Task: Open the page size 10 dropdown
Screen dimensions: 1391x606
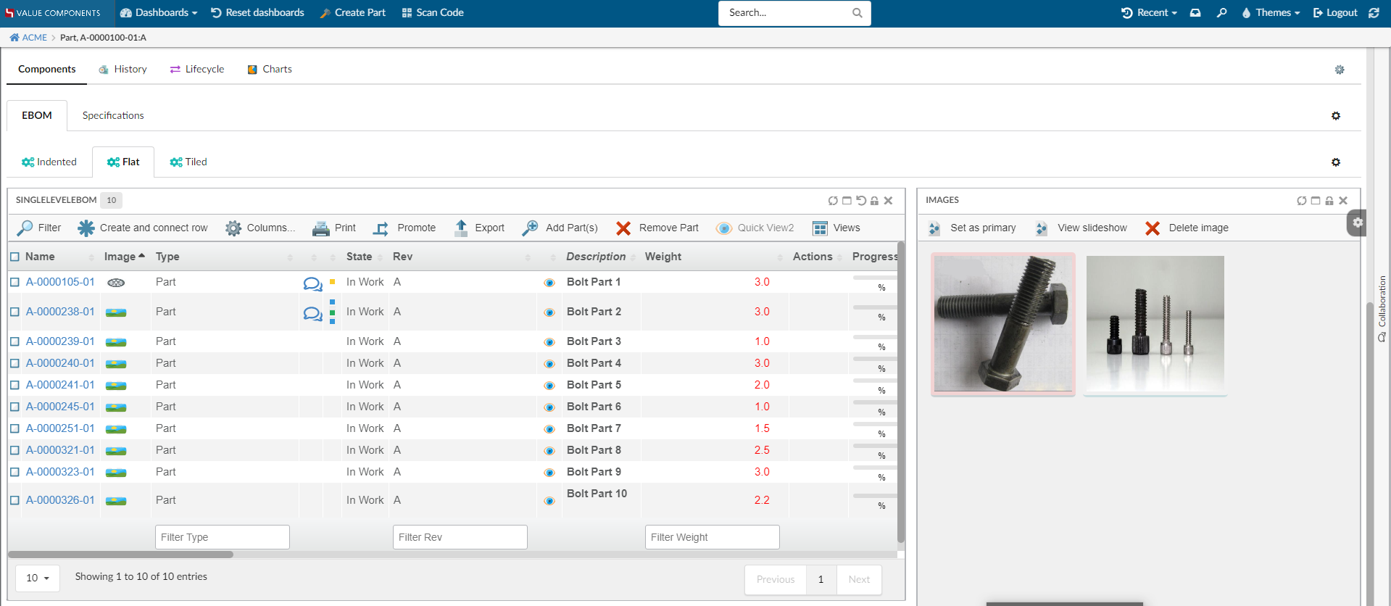Action: click(x=38, y=578)
